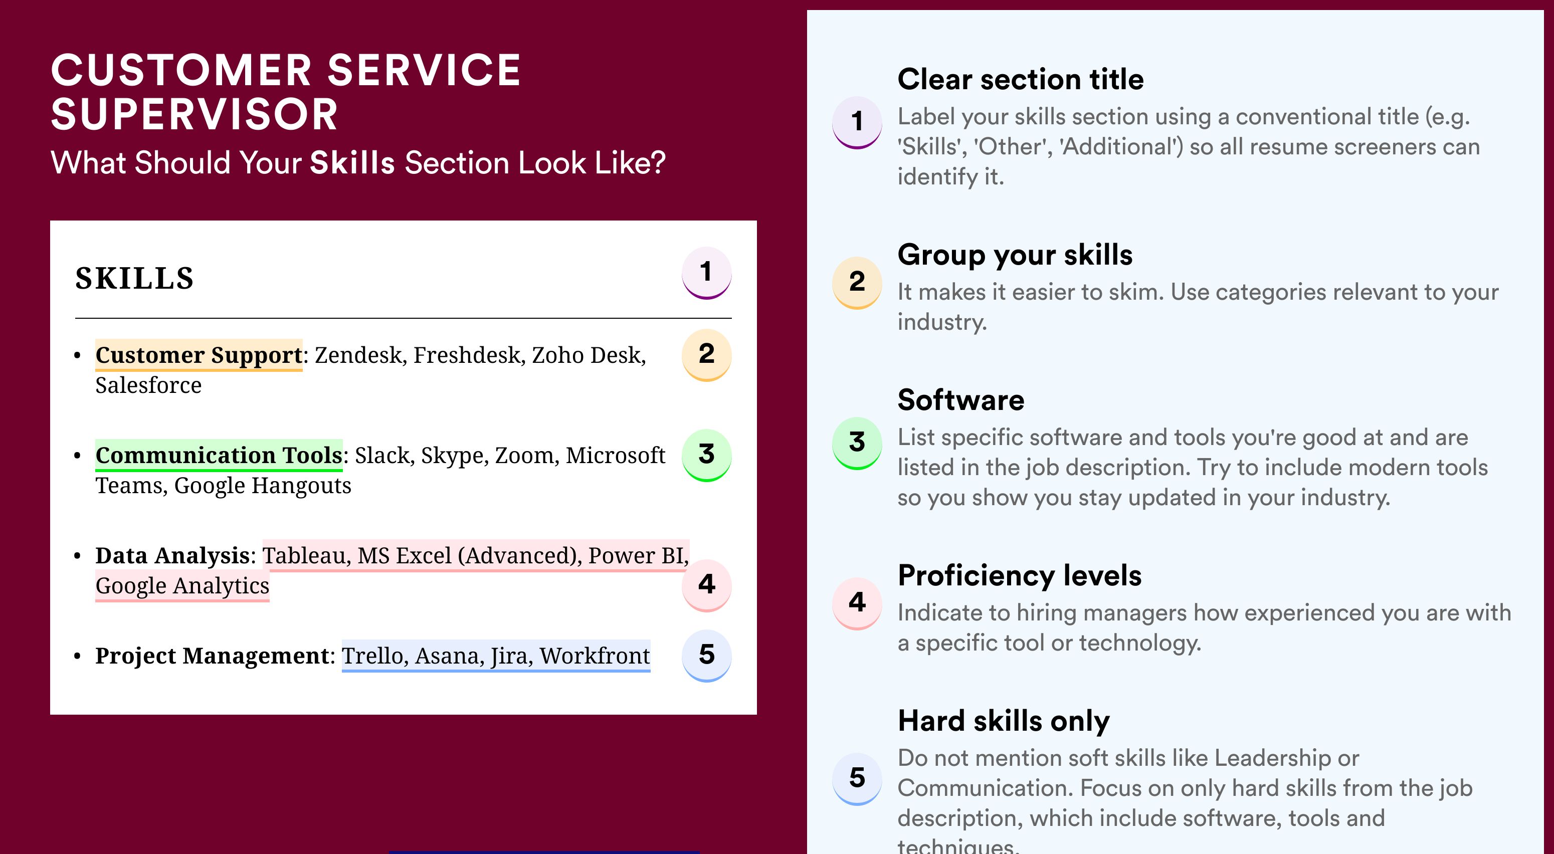
Task: Click the SKILLS section heading in resume
Action: 134,279
